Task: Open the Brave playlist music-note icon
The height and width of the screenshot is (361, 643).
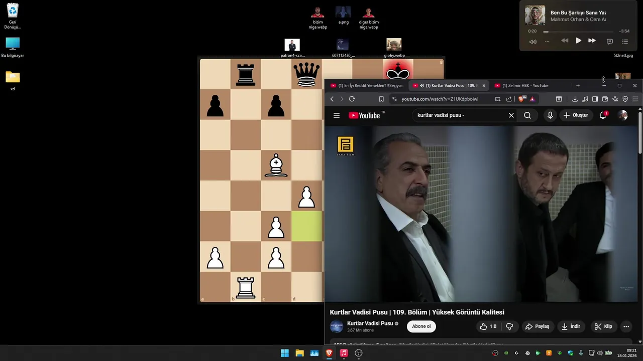Action: pos(585,99)
